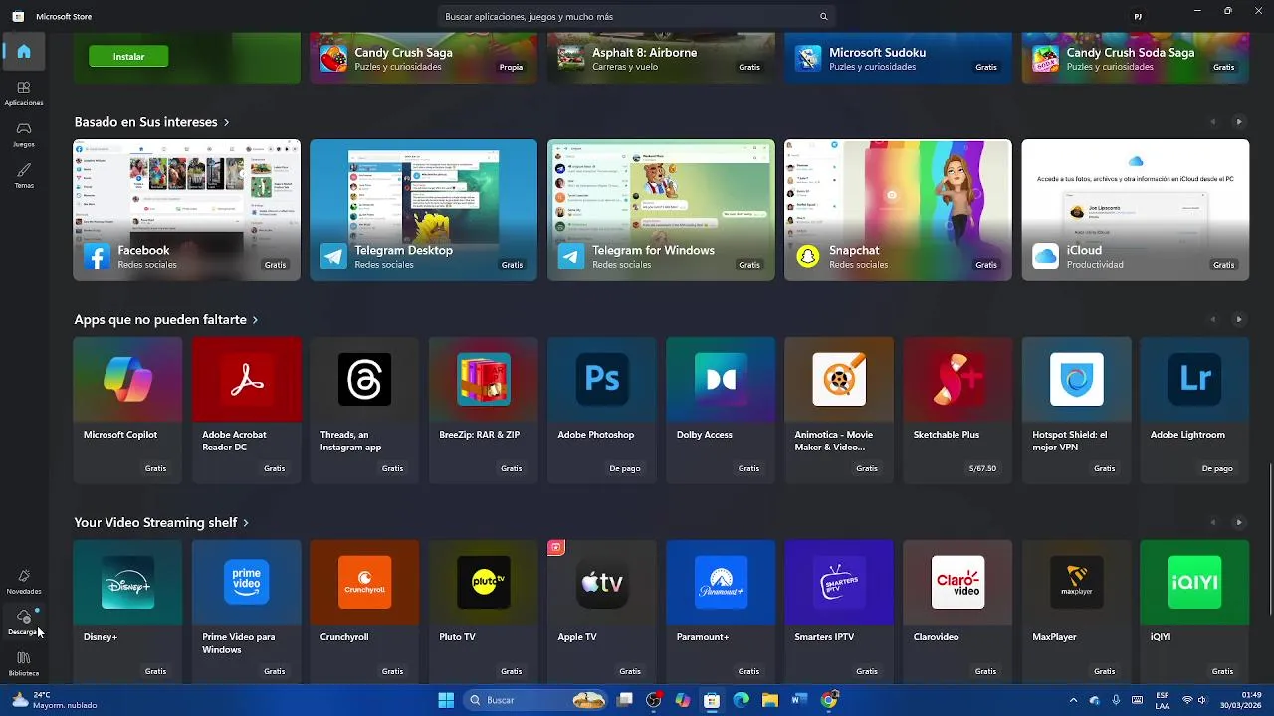Image resolution: width=1274 pixels, height=716 pixels.
Task: Open Temas section in the sidebar
Action: (x=24, y=176)
